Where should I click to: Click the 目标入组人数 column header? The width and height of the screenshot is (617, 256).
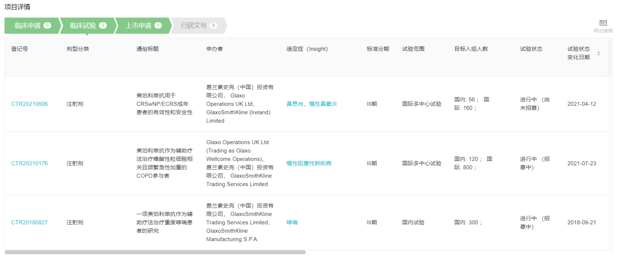[471, 49]
